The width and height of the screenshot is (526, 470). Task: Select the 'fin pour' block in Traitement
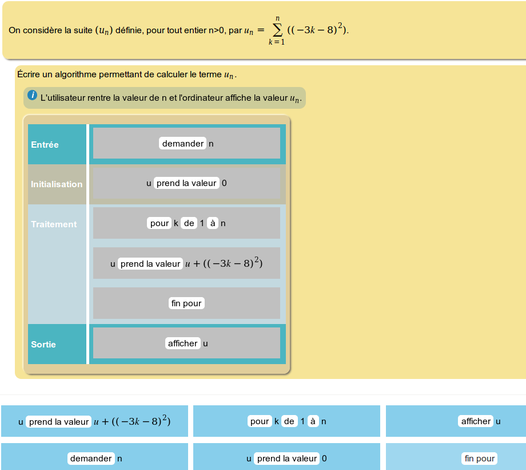(x=186, y=303)
